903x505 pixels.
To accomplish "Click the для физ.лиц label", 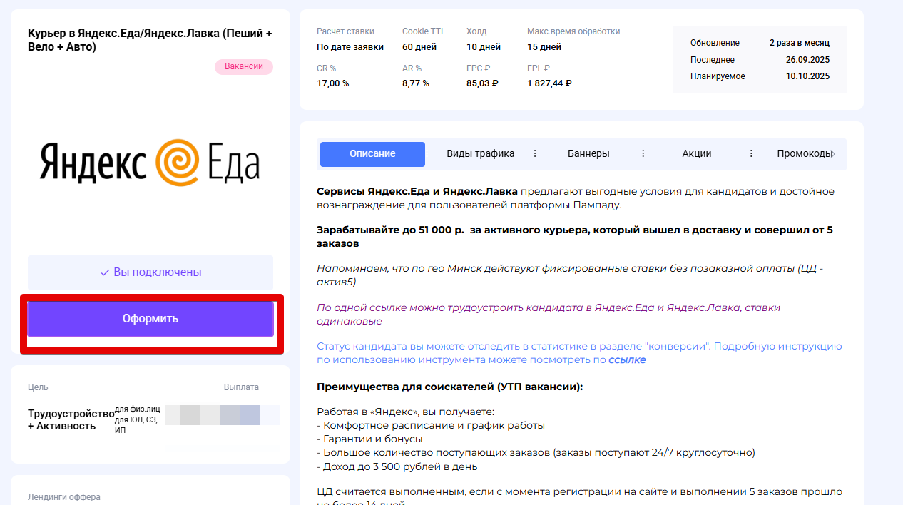I will click(136, 409).
